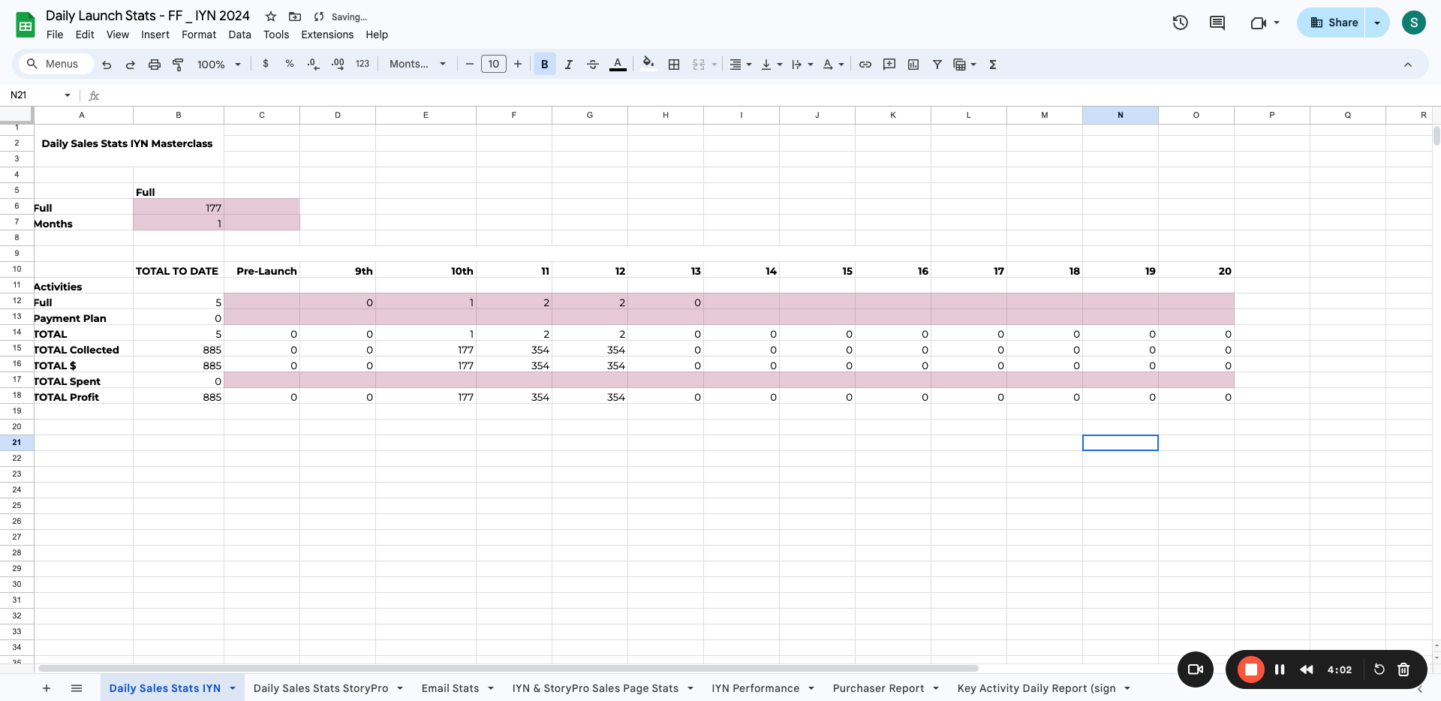Open comment history panel
This screenshot has width=1441, height=701.
pos(1217,23)
